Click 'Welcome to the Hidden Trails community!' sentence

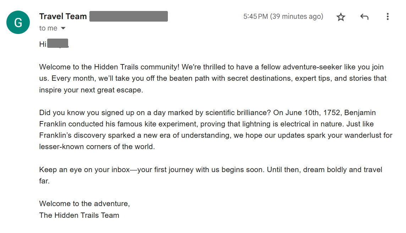coord(109,67)
